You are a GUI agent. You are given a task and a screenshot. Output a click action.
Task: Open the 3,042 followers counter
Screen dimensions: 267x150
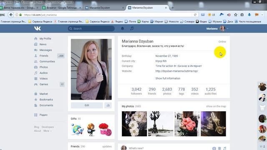click(136, 91)
